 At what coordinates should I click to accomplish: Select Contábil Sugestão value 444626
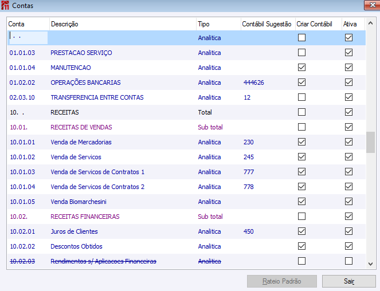[x=254, y=82]
